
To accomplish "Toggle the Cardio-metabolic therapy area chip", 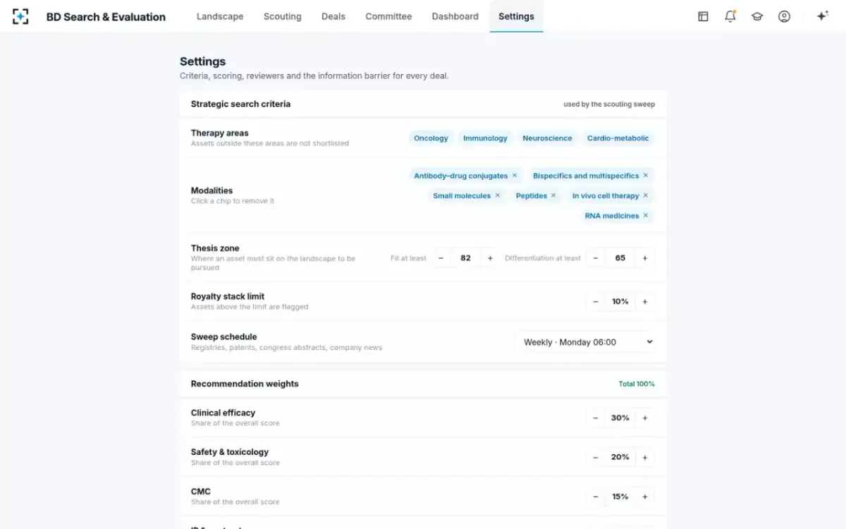I will coord(618,138).
